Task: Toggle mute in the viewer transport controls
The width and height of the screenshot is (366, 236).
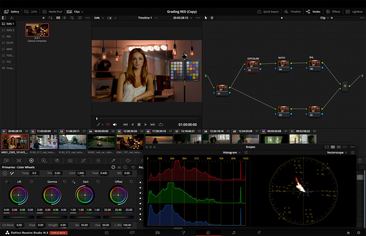Action: click(115, 124)
